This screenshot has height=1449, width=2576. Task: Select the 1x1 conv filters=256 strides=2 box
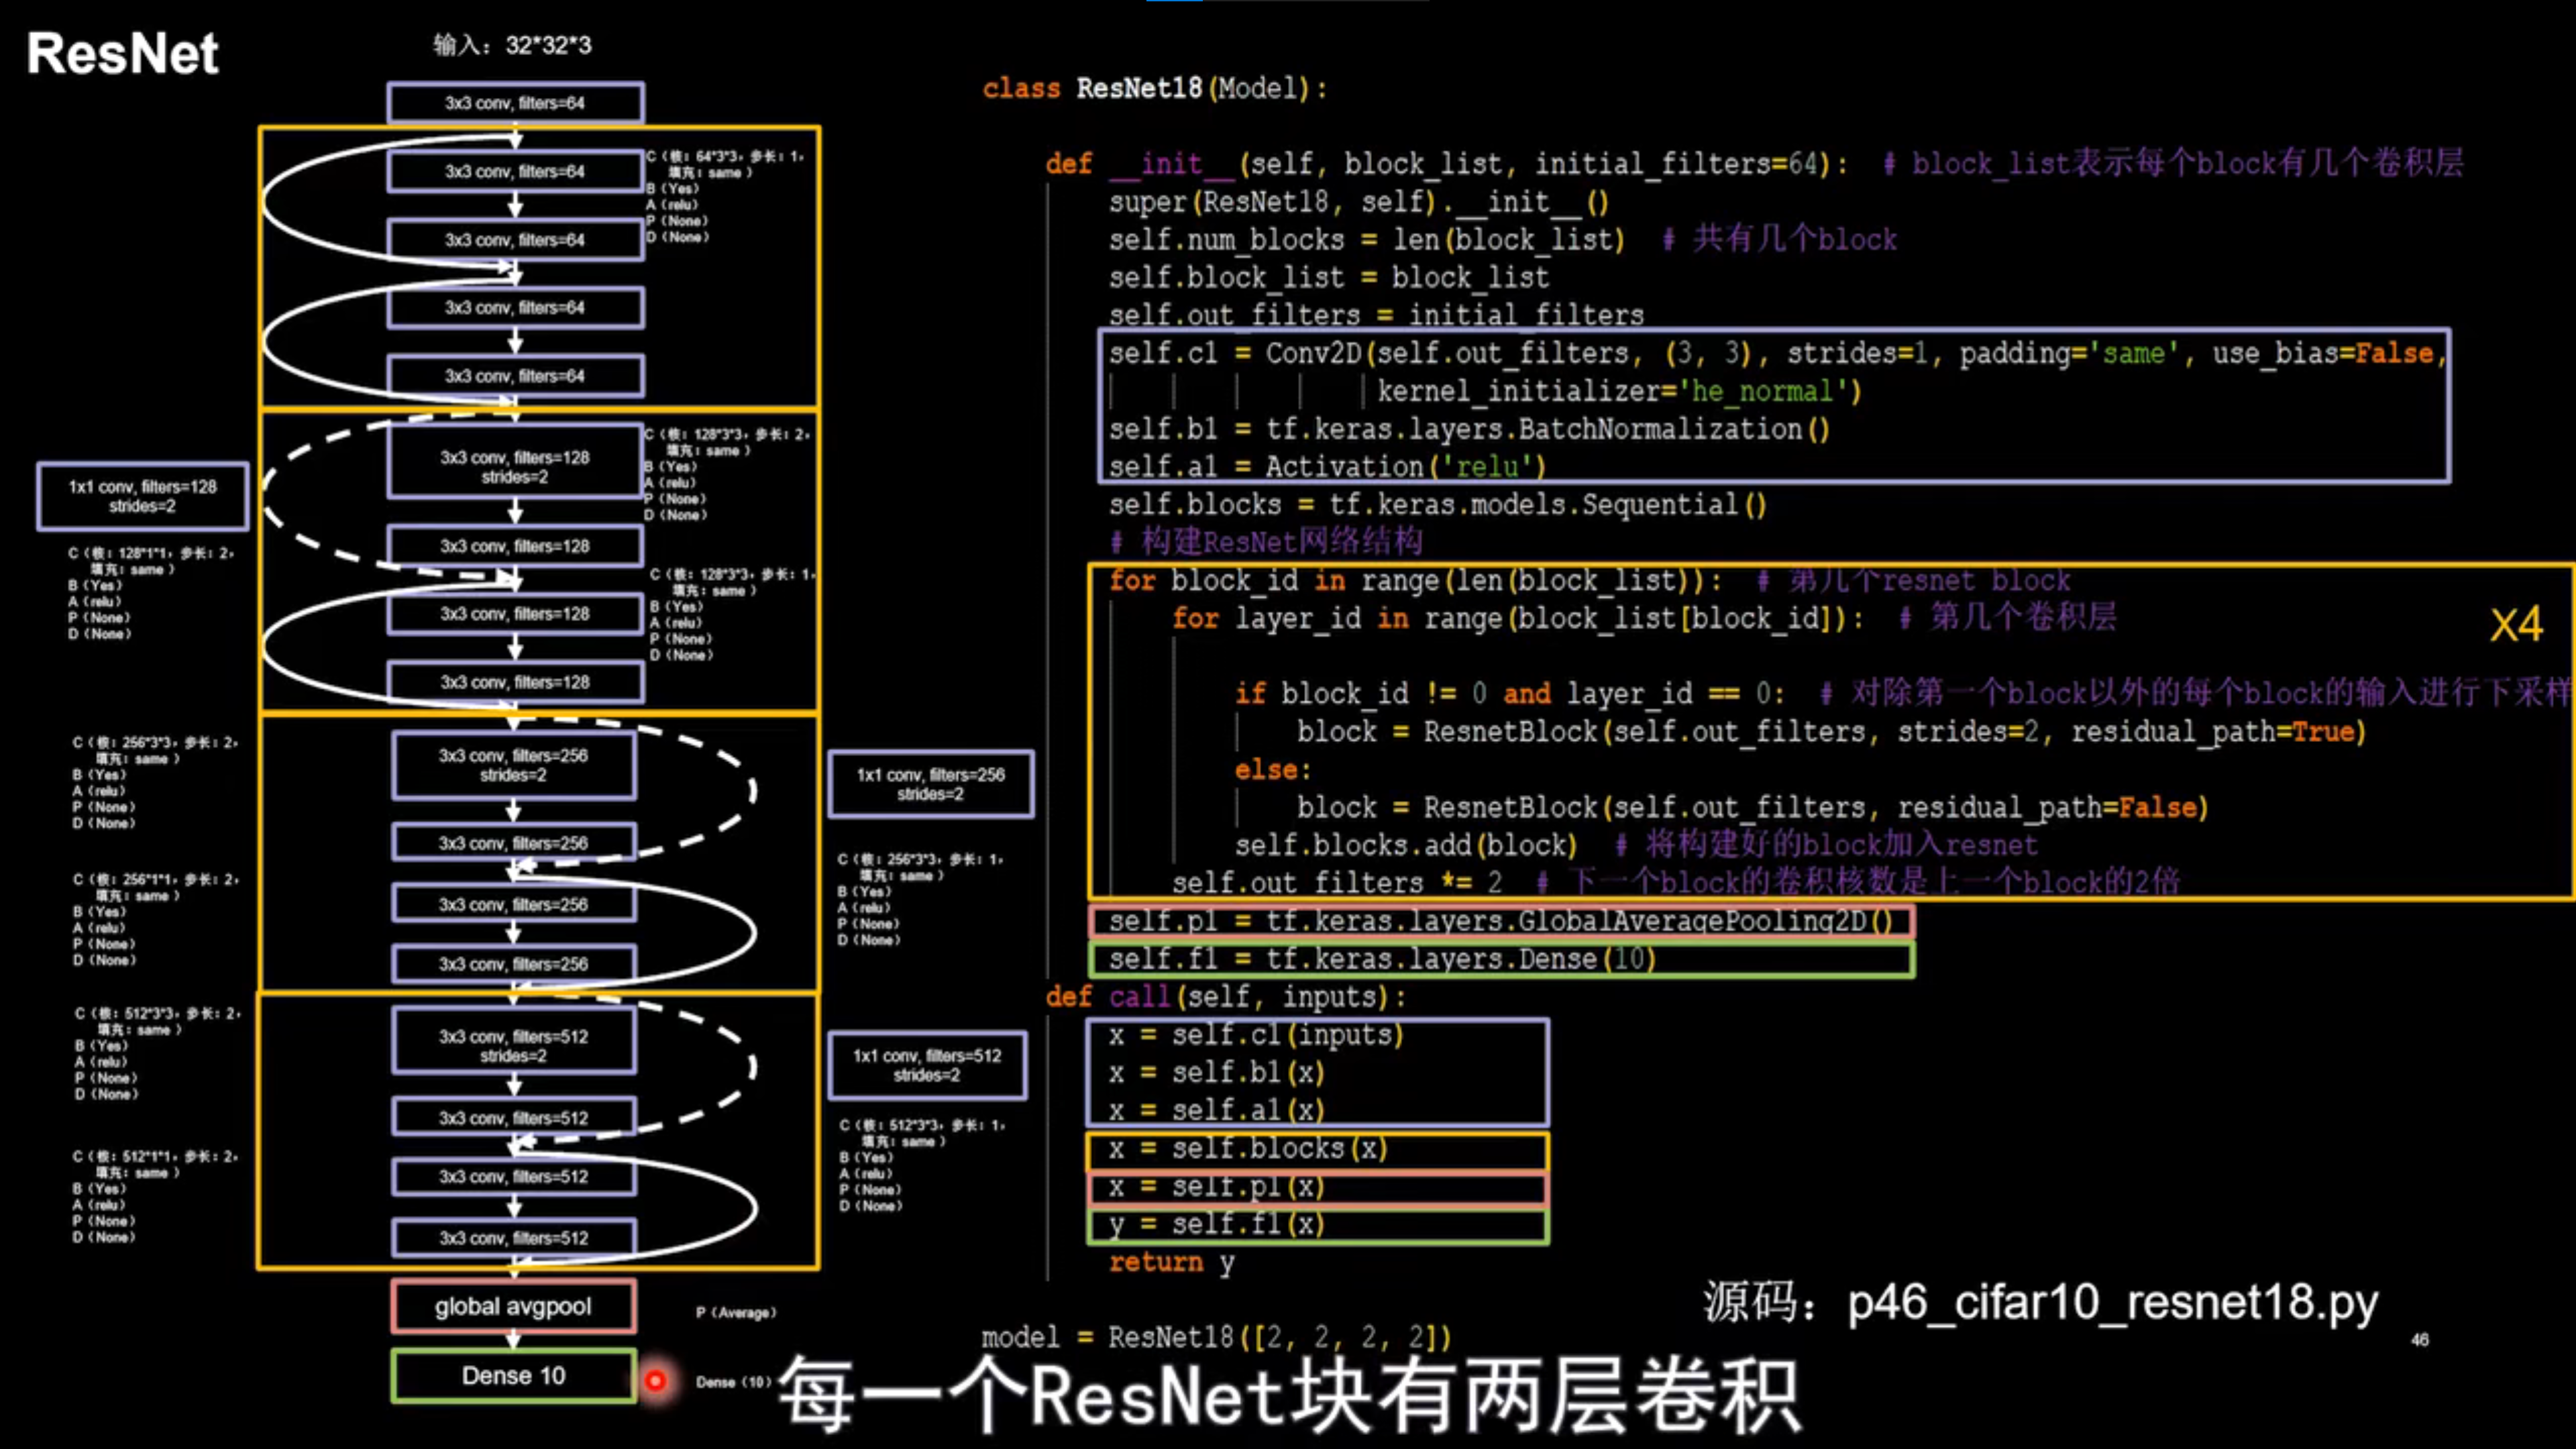tap(930, 784)
